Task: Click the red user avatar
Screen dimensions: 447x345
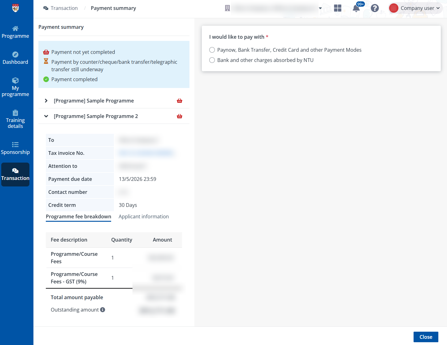Action: pos(394,8)
